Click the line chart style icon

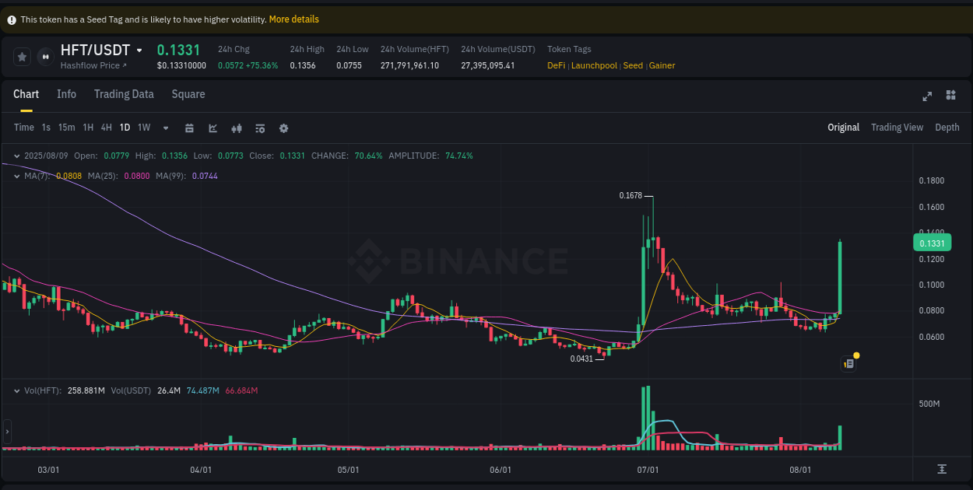pos(213,128)
